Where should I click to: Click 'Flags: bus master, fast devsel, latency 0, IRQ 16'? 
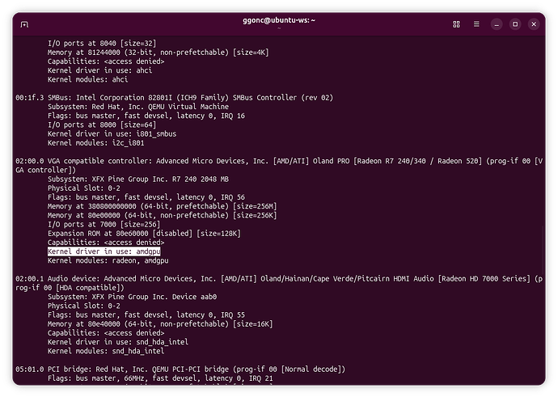[x=146, y=116]
